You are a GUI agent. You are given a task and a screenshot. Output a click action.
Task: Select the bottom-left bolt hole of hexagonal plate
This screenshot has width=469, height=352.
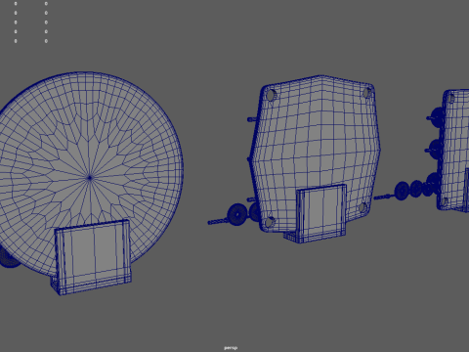[269, 223]
